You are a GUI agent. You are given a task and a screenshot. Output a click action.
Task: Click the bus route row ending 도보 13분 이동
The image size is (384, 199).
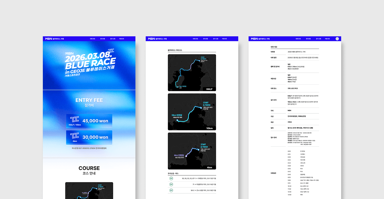[x=192, y=178]
